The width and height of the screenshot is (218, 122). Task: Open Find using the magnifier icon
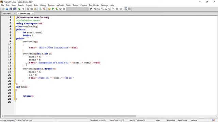click(40, 9)
